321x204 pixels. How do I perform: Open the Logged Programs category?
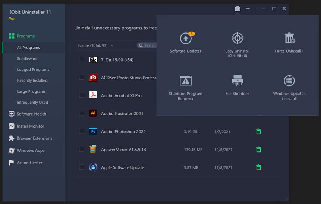[33, 70]
